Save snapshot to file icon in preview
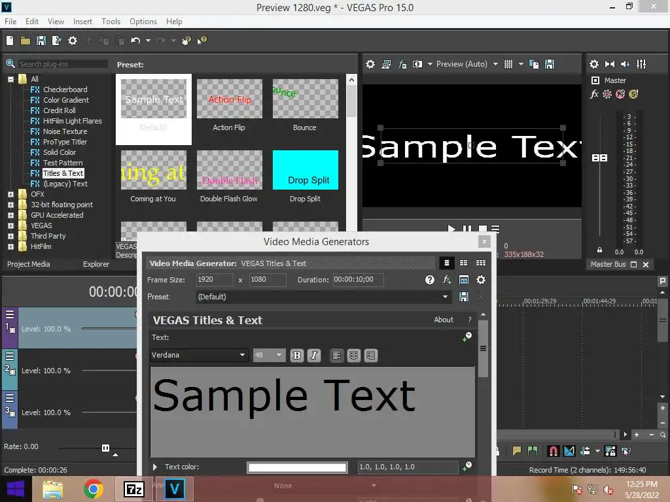670x502 pixels. click(x=550, y=64)
